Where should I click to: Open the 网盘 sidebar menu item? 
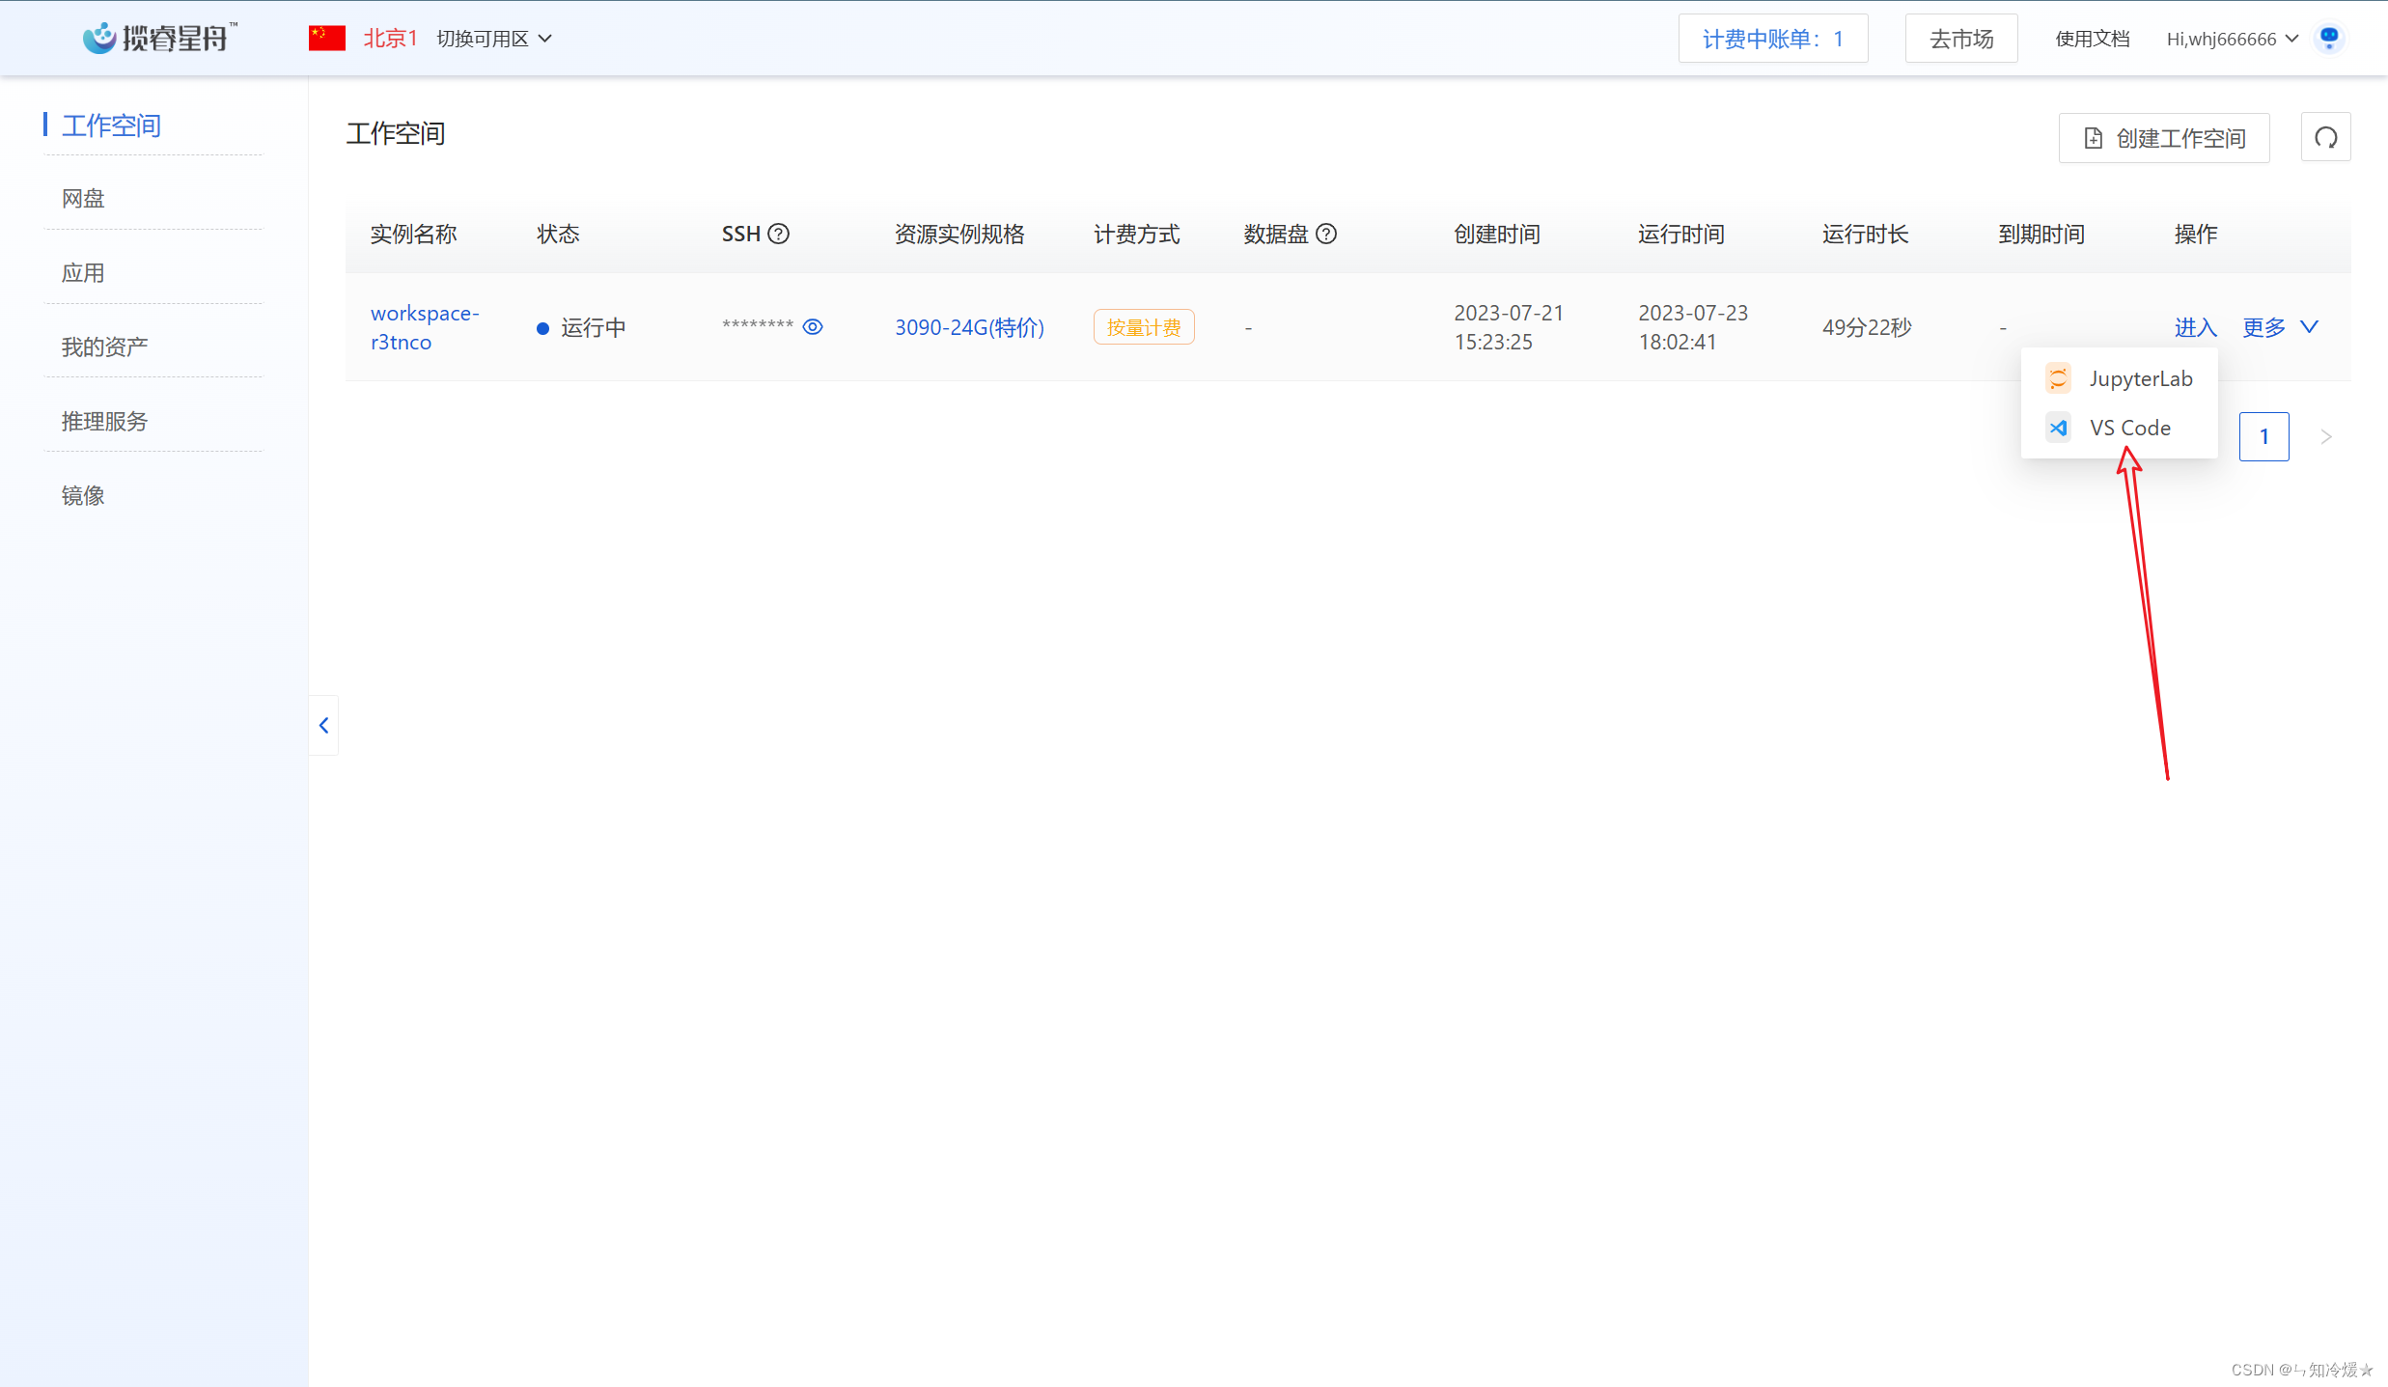point(83,199)
